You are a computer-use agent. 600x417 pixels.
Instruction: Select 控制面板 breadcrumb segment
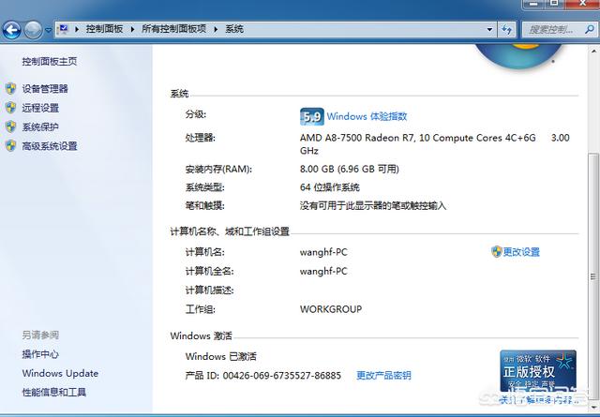pos(104,29)
